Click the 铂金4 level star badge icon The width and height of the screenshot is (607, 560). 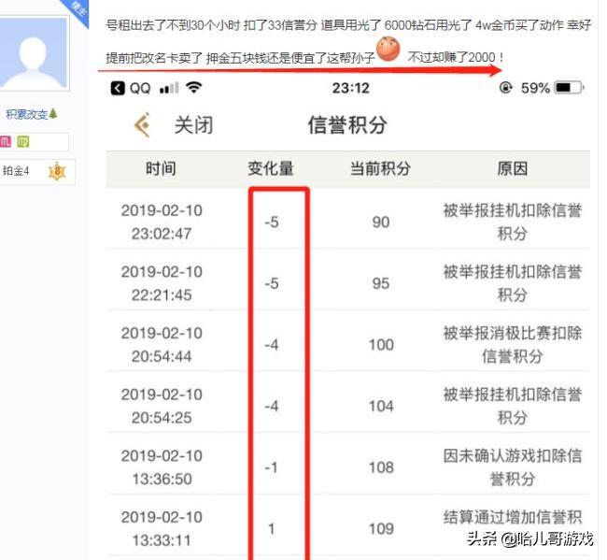point(57,171)
